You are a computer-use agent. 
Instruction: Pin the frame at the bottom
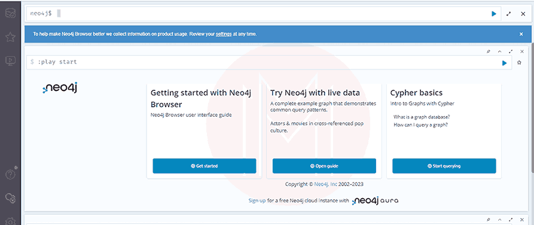[x=489, y=220]
